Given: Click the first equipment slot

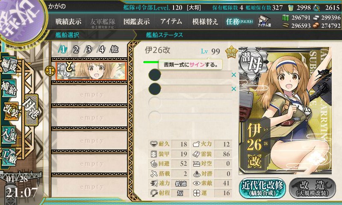Looking at the screenshot, I should click(190, 75).
